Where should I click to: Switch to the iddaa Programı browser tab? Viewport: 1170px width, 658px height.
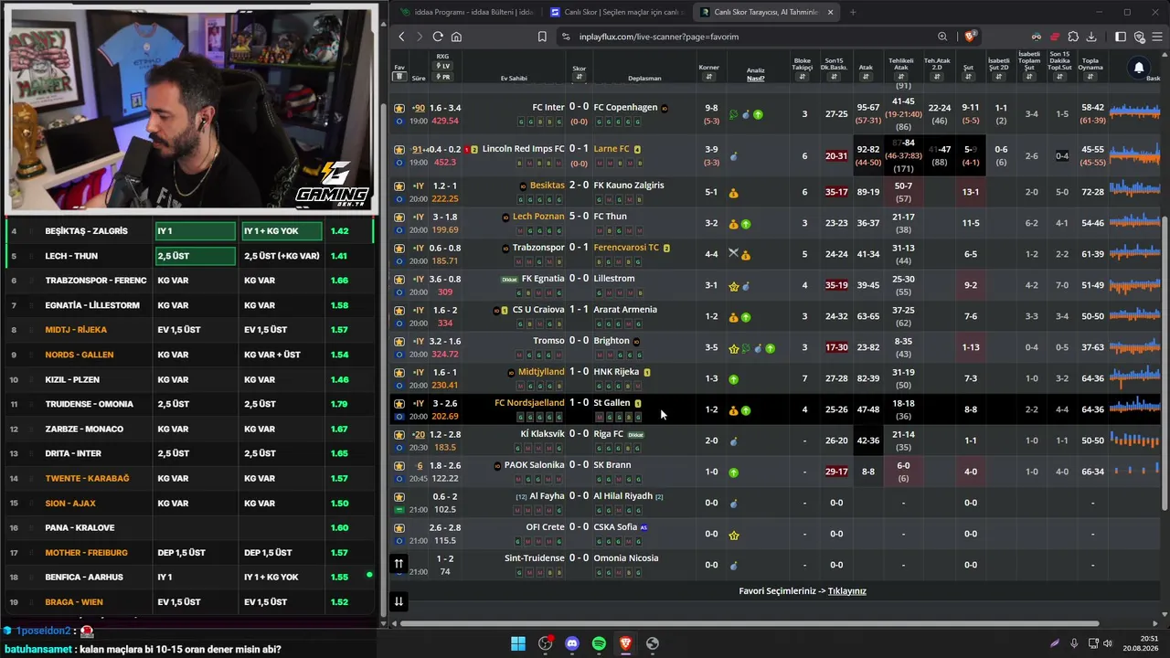465,12
